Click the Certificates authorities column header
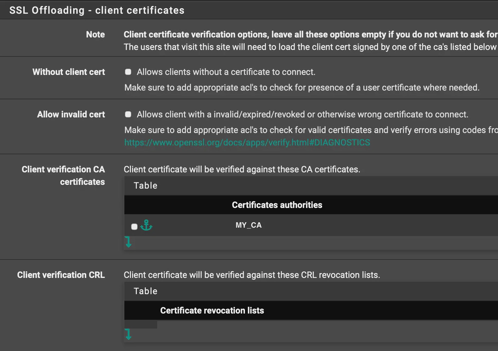This screenshot has width=498, height=351. click(x=276, y=205)
